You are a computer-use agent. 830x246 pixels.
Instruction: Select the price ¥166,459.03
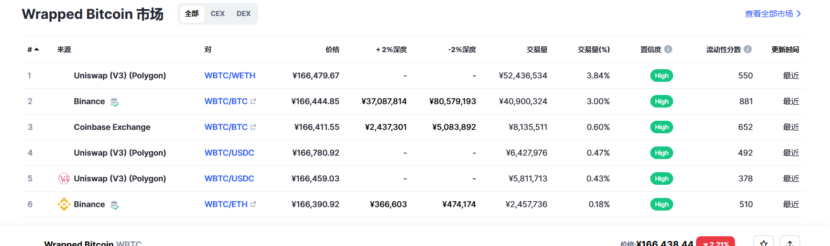(315, 178)
